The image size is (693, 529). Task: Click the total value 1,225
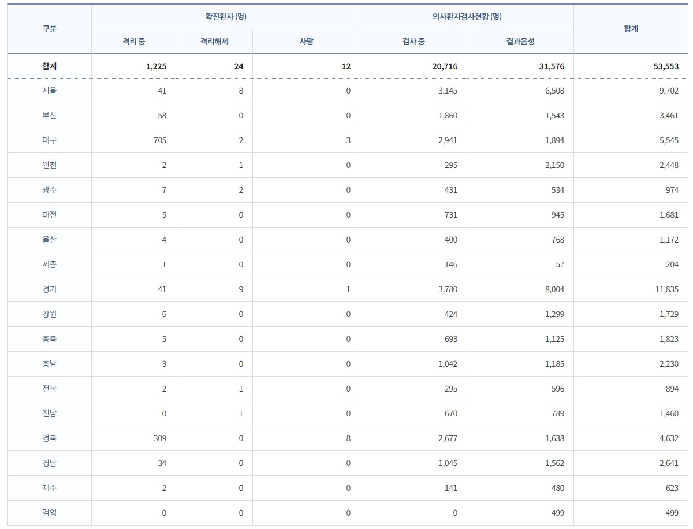[x=156, y=66]
